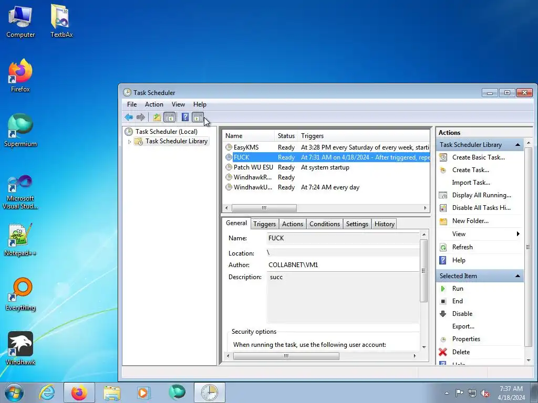Switch to the Actions tab

point(292,224)
